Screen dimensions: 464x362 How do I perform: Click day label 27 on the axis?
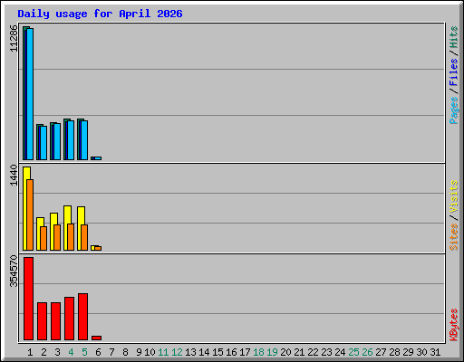click(381, 352)
